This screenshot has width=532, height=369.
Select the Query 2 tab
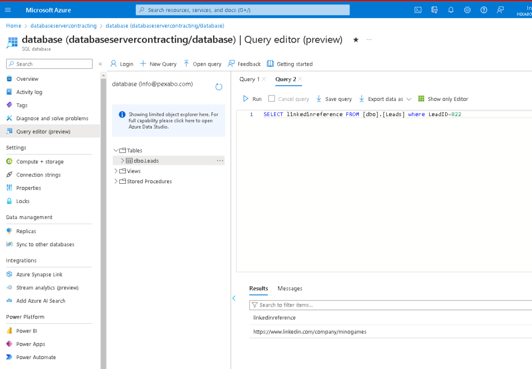coord(286,79)
